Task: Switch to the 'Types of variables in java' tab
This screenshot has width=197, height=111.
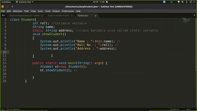Action: click(x=58, y=16)
